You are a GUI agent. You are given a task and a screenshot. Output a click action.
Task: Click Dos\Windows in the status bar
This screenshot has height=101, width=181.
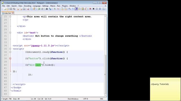73,99
